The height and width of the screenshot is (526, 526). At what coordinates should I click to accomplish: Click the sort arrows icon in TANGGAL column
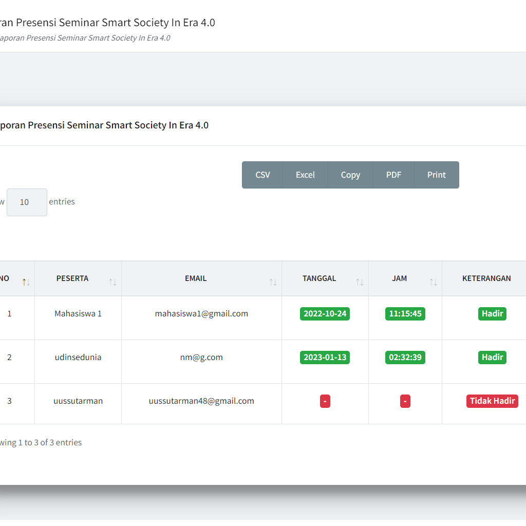click(x=360, y=282)
